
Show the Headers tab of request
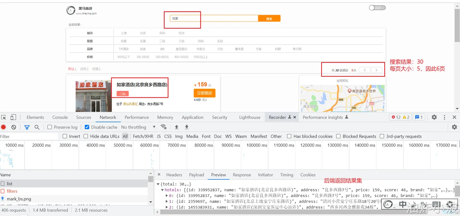[x=174, y=175]
